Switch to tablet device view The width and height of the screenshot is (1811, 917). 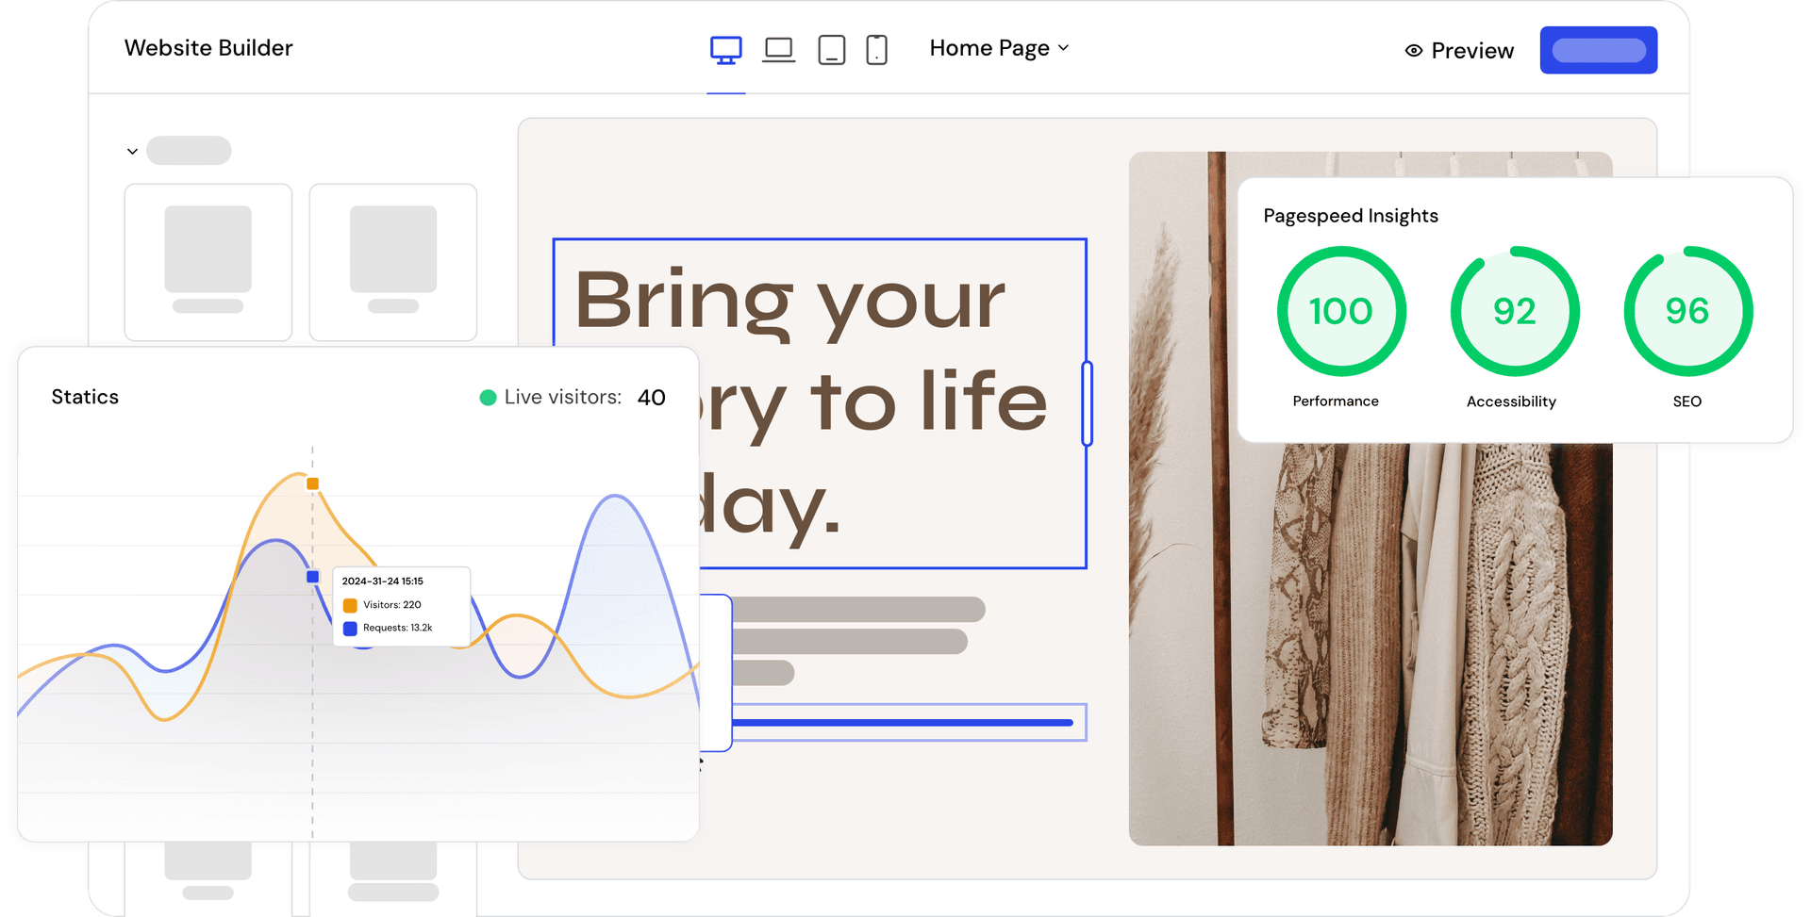click(831, 49)
